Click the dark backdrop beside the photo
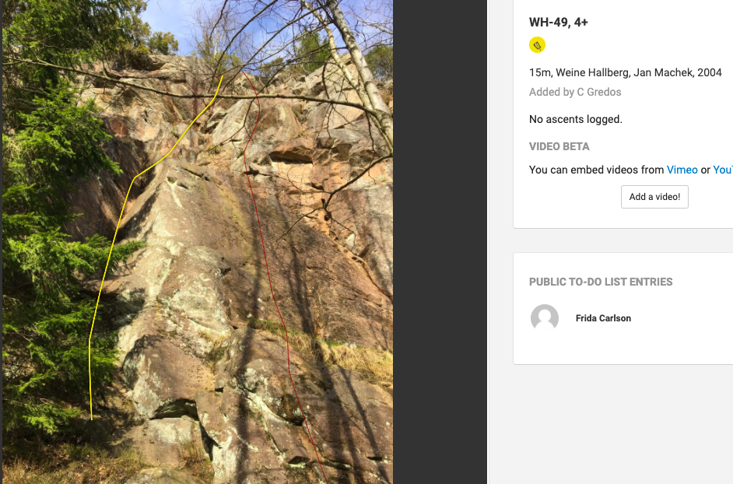The width and height of the screenshot is (733, 484). pos(440,242)
